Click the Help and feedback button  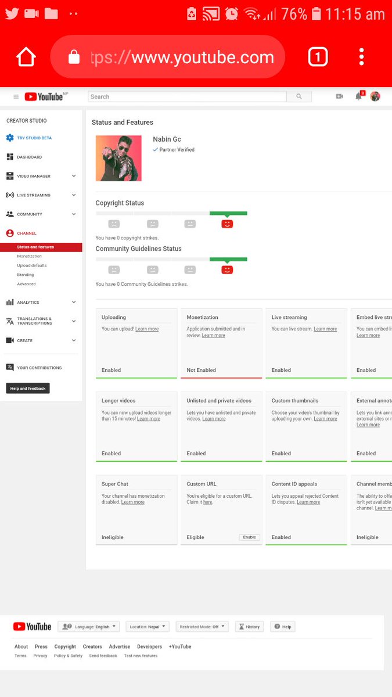coord(28,388)
